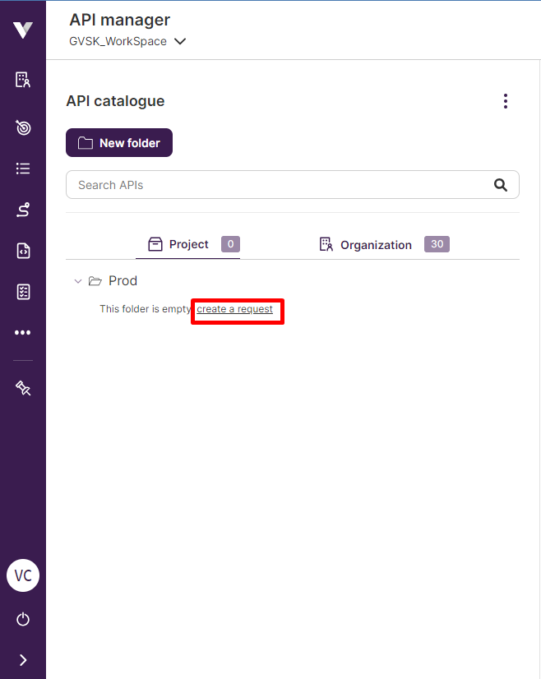Focus the Search APIs field
541x679 pixels.
click(x=293, y=185)
